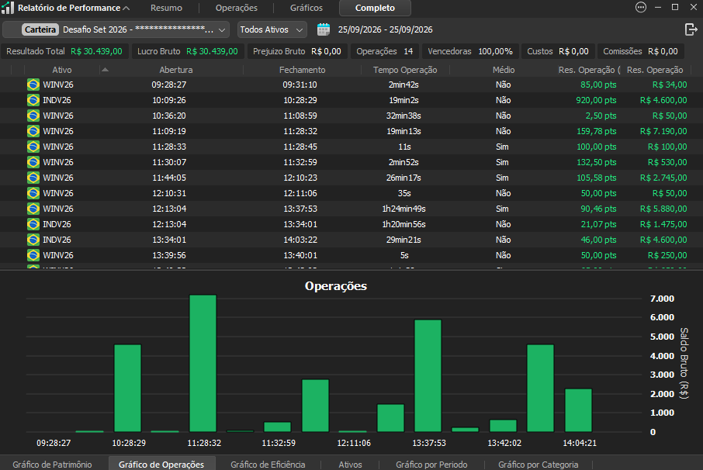Click the Carteira button
This screenshot has height=470, width=703.
(40, 29)
